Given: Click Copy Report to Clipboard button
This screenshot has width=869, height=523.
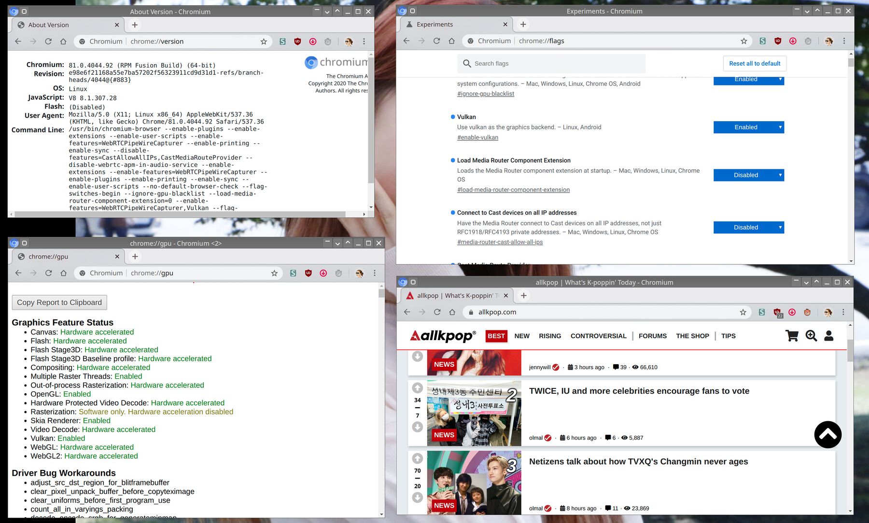Looking at the screenshot, I should pos(59,303).
